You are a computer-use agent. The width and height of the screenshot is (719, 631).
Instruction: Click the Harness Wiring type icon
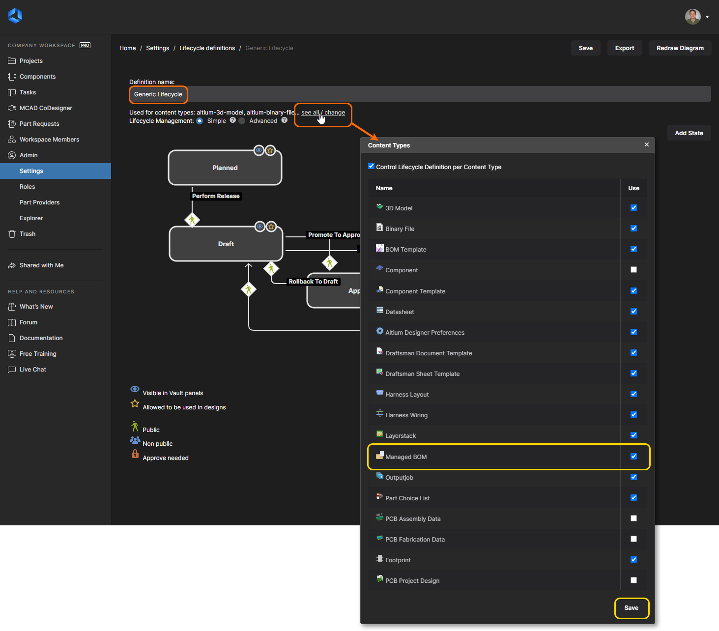tap(379, 414)
